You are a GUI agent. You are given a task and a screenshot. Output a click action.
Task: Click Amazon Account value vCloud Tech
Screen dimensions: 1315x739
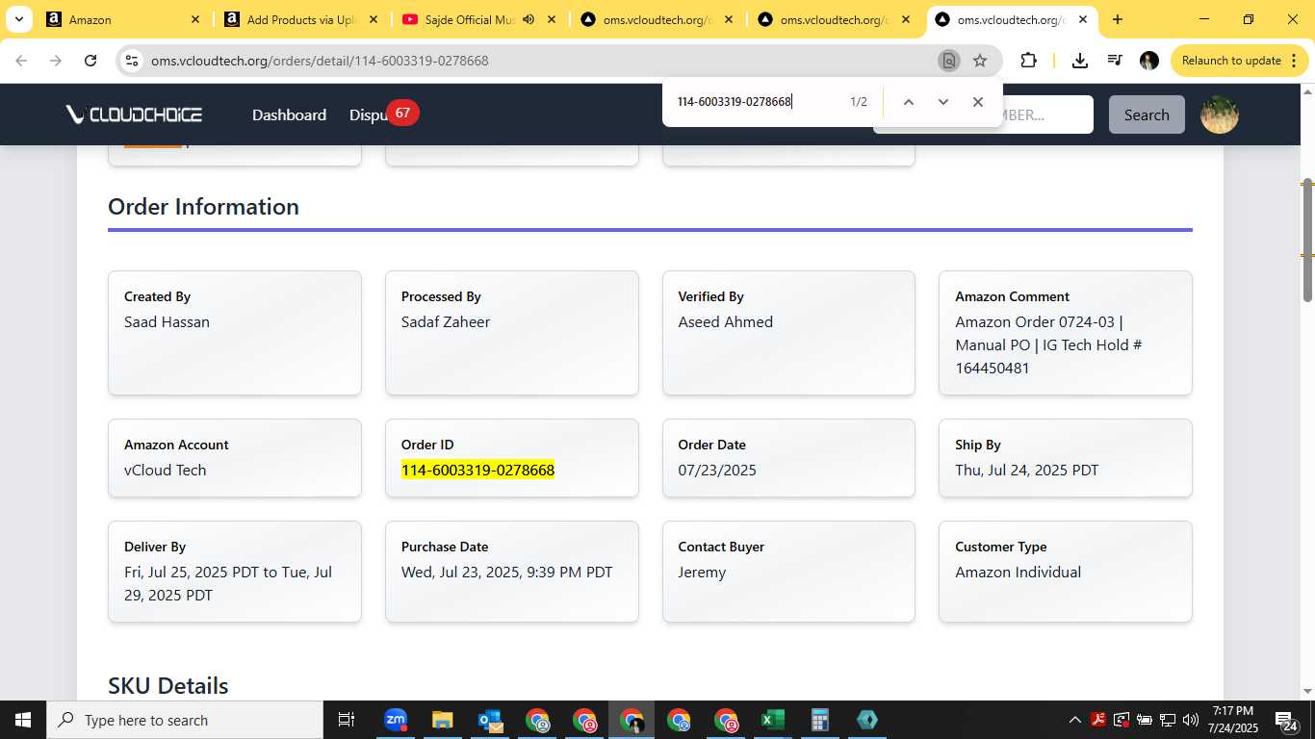click(x=166, y=470)
